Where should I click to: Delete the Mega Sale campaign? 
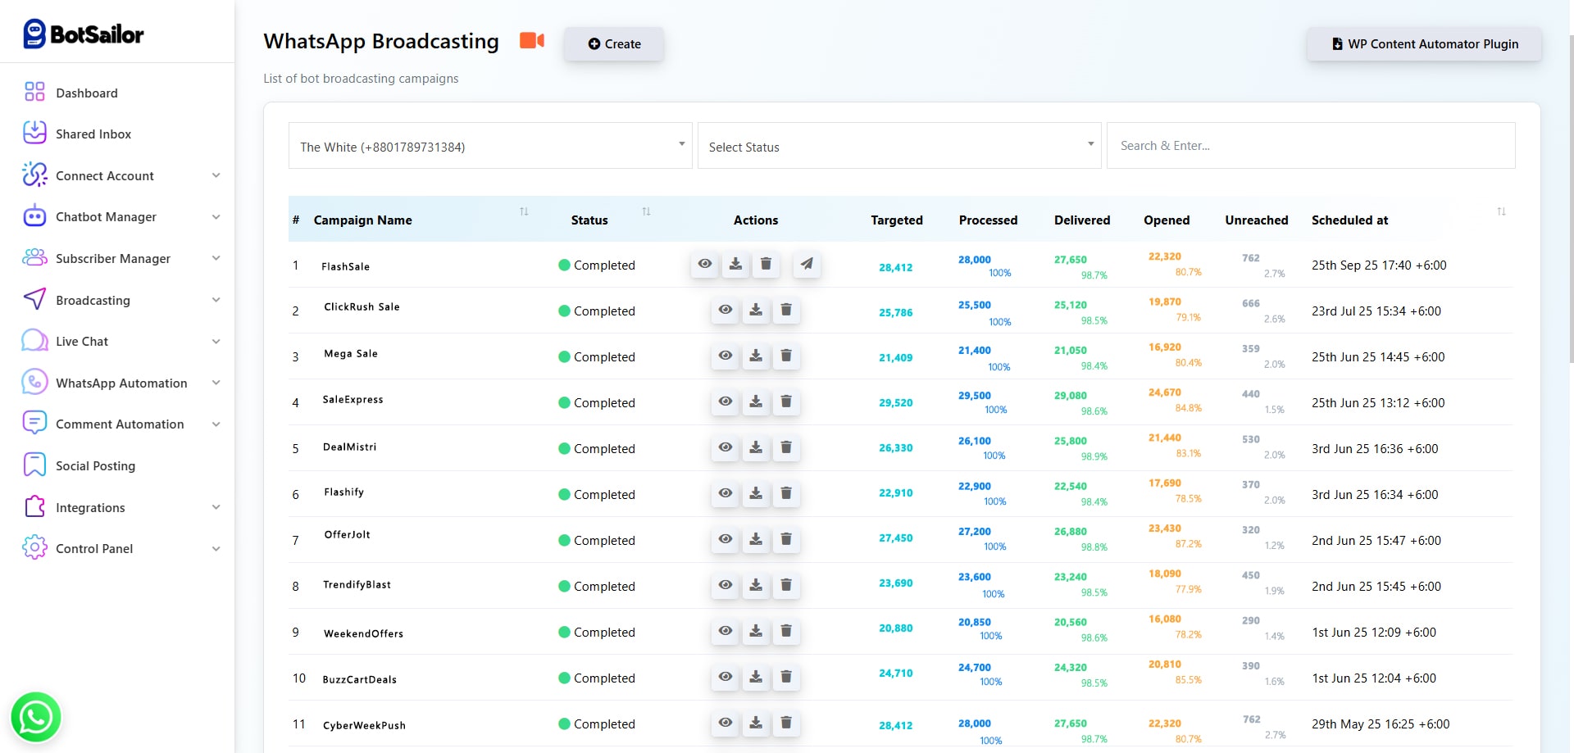pos(785,356)
